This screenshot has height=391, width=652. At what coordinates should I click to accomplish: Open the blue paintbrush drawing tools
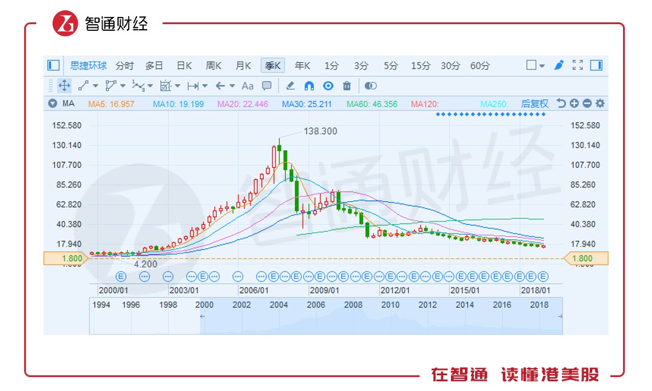click(x=559, y=65)
